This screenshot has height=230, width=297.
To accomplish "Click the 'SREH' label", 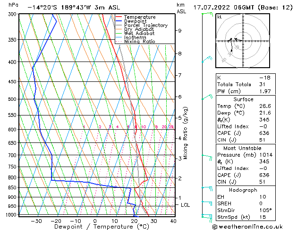I will (224, 203).
